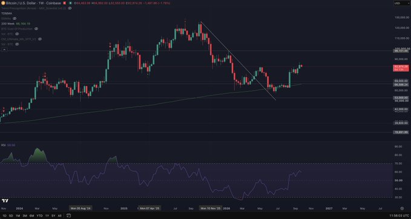The height and width of the screenshot is (219, 411).
Task: Click the 98,101.44 price line label
Action: coord(401,51)
